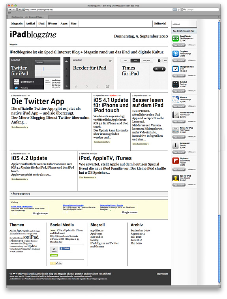
Task: Click the reload page icon in address bar
Action: 179,9
